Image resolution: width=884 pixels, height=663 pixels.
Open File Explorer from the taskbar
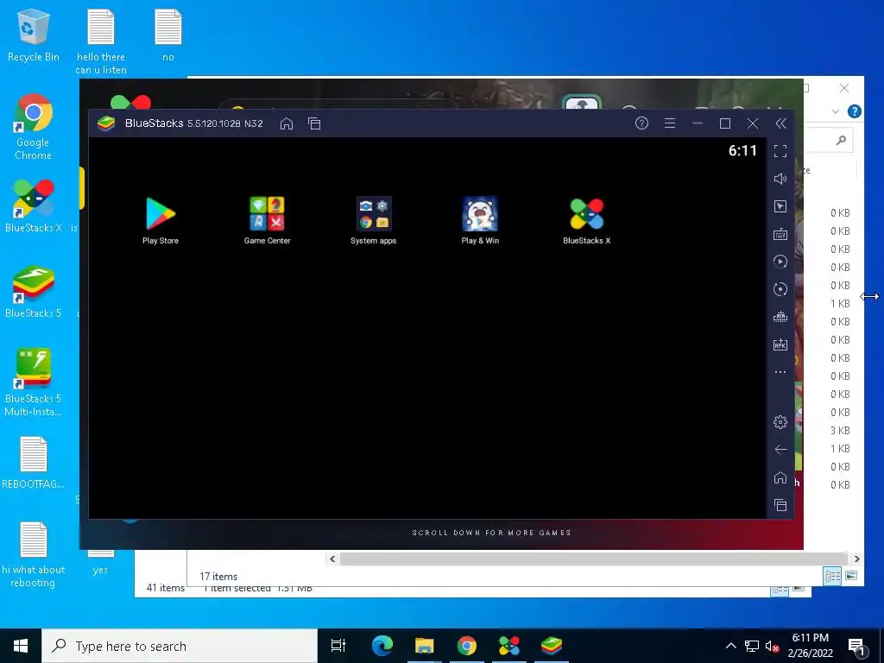tap(424, 646)
